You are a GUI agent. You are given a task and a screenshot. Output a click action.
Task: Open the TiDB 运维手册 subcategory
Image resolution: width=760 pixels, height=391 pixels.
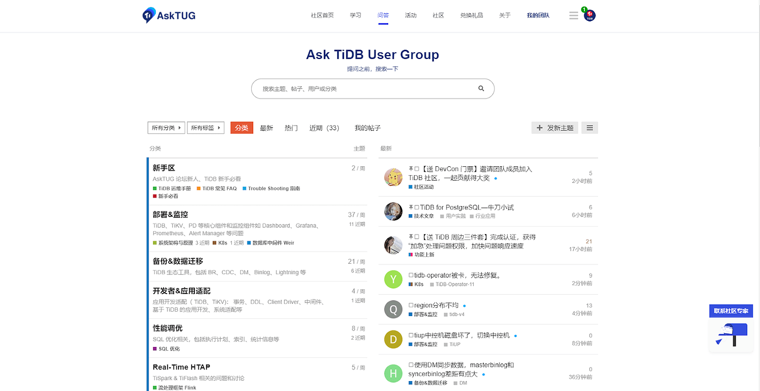coord(172,188)
